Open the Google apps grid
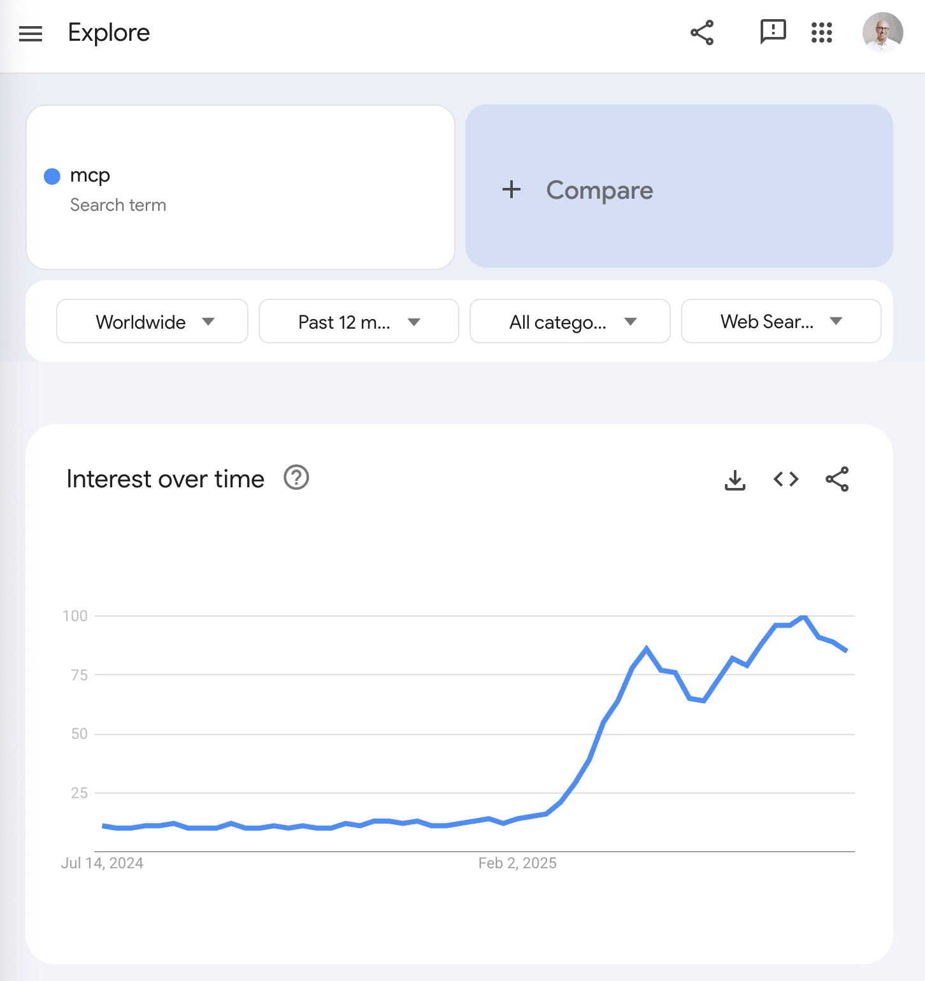 click(822, 32)
